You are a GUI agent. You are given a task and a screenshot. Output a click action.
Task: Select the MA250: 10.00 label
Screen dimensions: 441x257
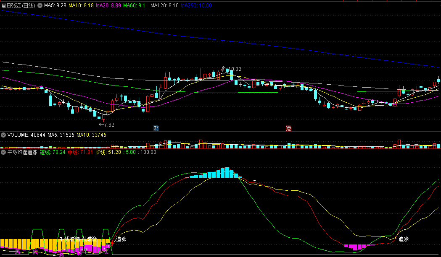[196, 5]
